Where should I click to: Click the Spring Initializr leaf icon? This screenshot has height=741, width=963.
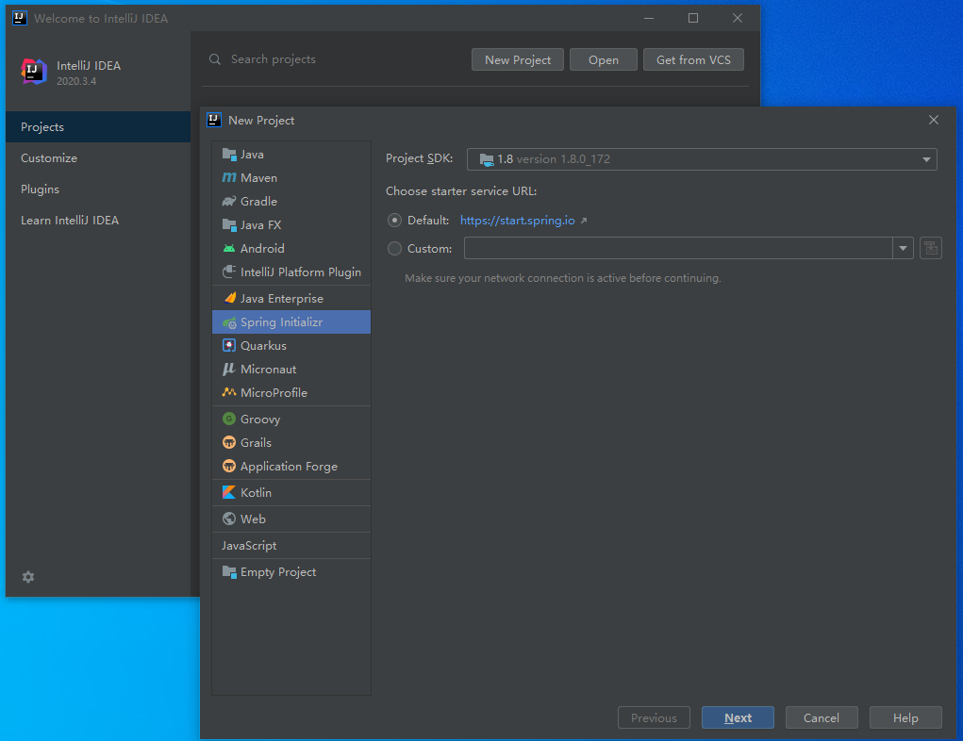(x=229, y=322)
